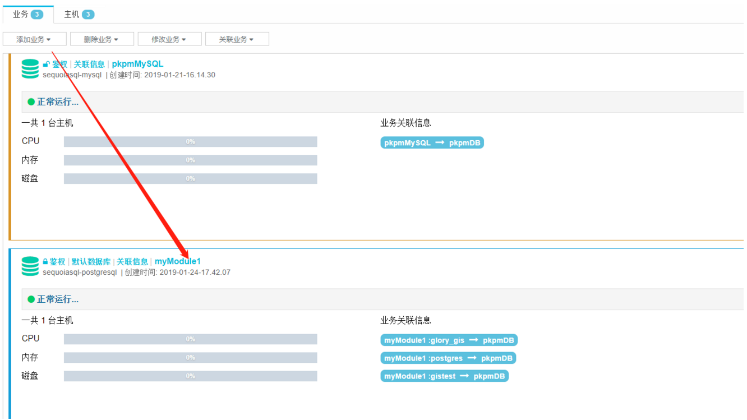Click the locked padlock icon beside myModule1 鉴权
The width and height of the screenshot is (747, 420).
point(45,262)
